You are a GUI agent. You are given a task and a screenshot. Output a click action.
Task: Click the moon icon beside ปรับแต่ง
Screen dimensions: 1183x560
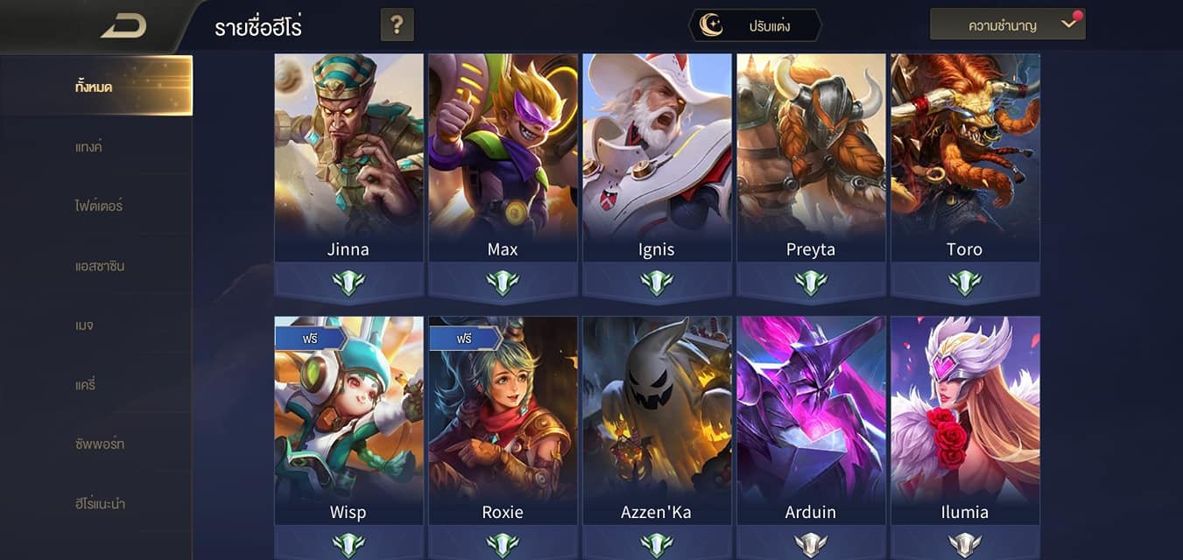tap(712, 25)
